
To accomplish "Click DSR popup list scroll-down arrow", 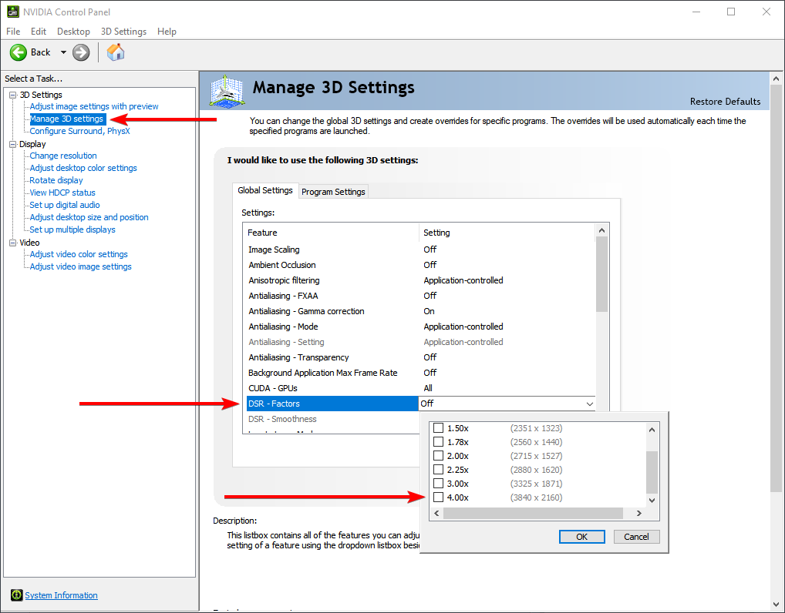I will (x=652, y=500).
